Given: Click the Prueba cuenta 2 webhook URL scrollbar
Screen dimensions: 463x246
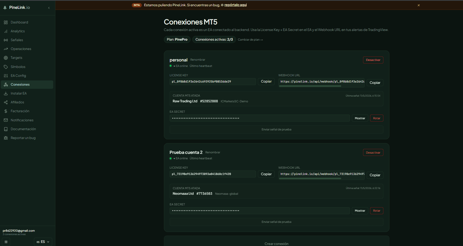Looking at the screenshot, I should (x=310, y=179).
